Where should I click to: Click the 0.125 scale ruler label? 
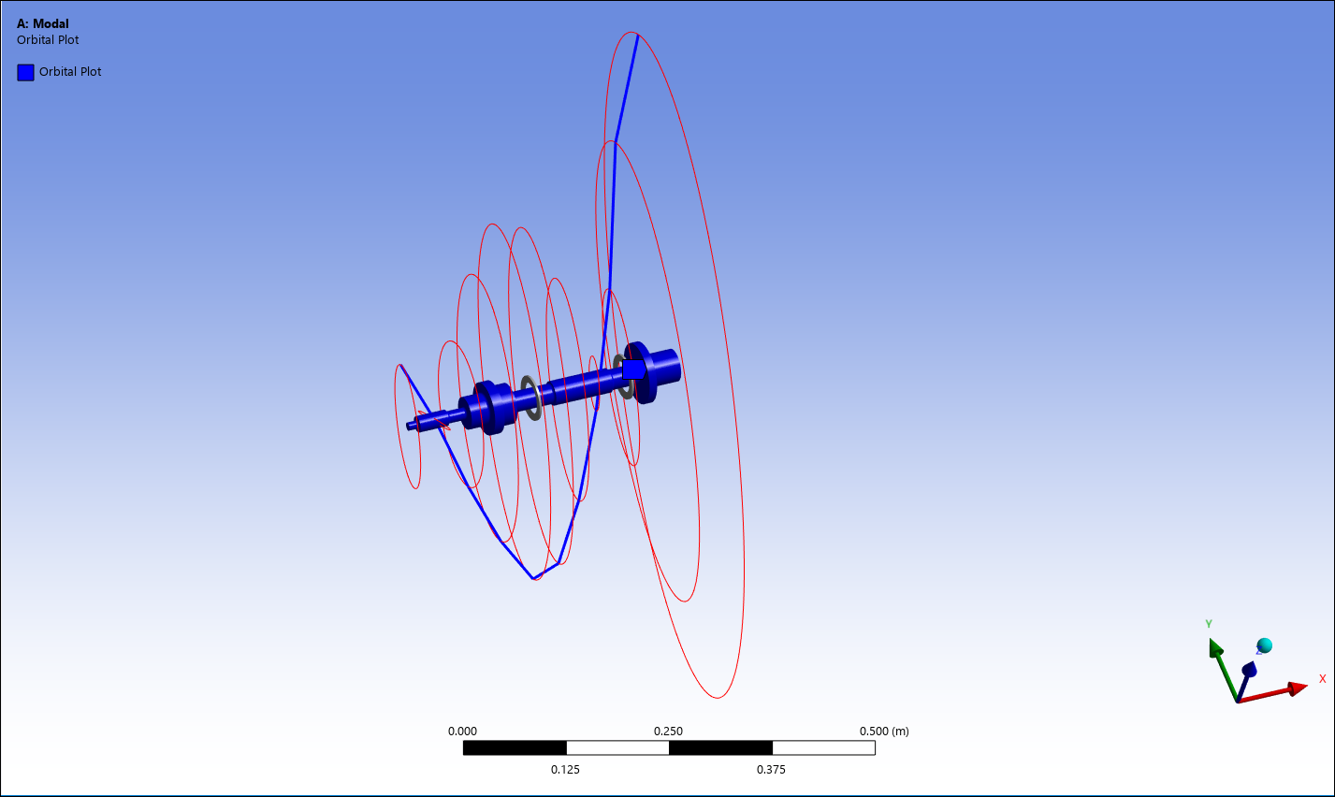pyautogui.click(x=565, y=770)
